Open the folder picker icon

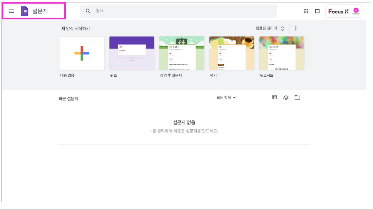[x=297, y=97]
